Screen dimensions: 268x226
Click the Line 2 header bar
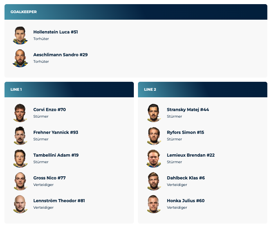pyautogui.click(x=202, y=90)
